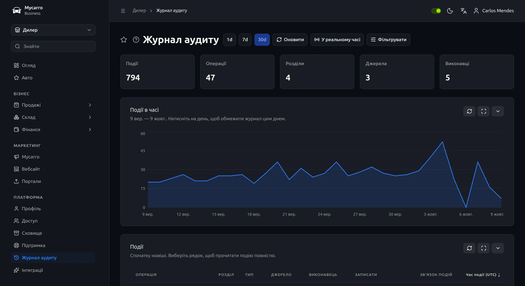Refresh the Події в часі chart
The height and width of the screenshot is (286, 525).
(x=470, y=111)
